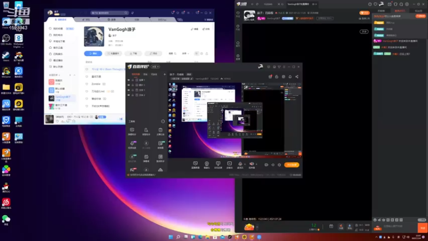This screenshot has width=428, height=241.
Task: Click the Home icon in Huya left sidebar
Action: coord(238,43)
